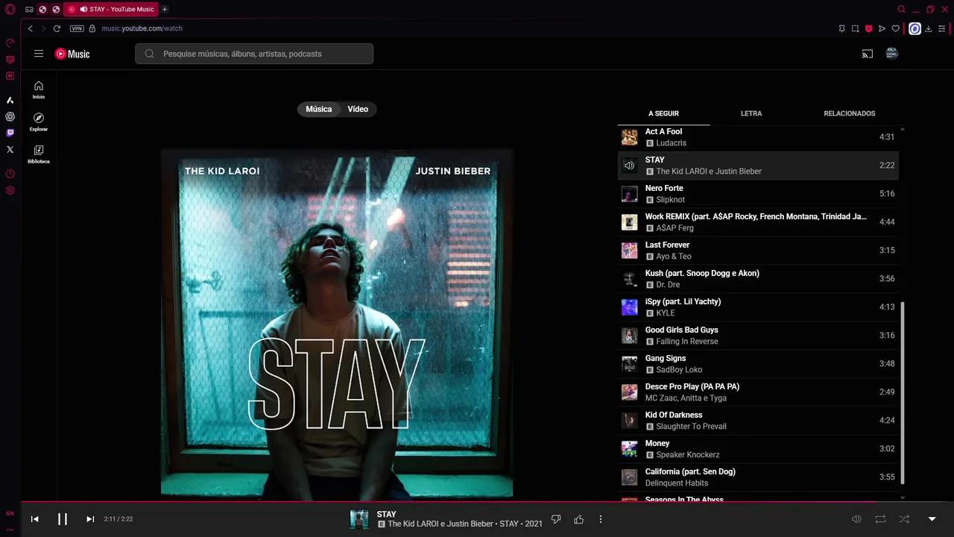Play Gang Signs by SadBoy Loko

(x=758, y=364)
